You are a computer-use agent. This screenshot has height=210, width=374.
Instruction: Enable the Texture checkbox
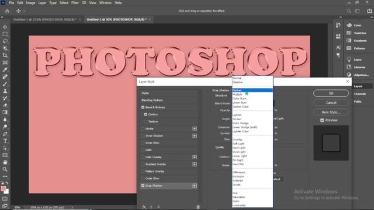146,121
